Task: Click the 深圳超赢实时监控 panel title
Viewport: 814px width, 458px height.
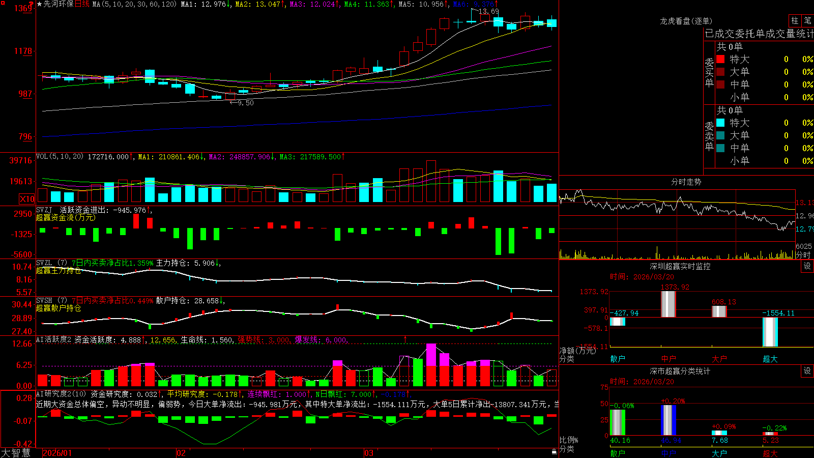Action: coord(680,266)
